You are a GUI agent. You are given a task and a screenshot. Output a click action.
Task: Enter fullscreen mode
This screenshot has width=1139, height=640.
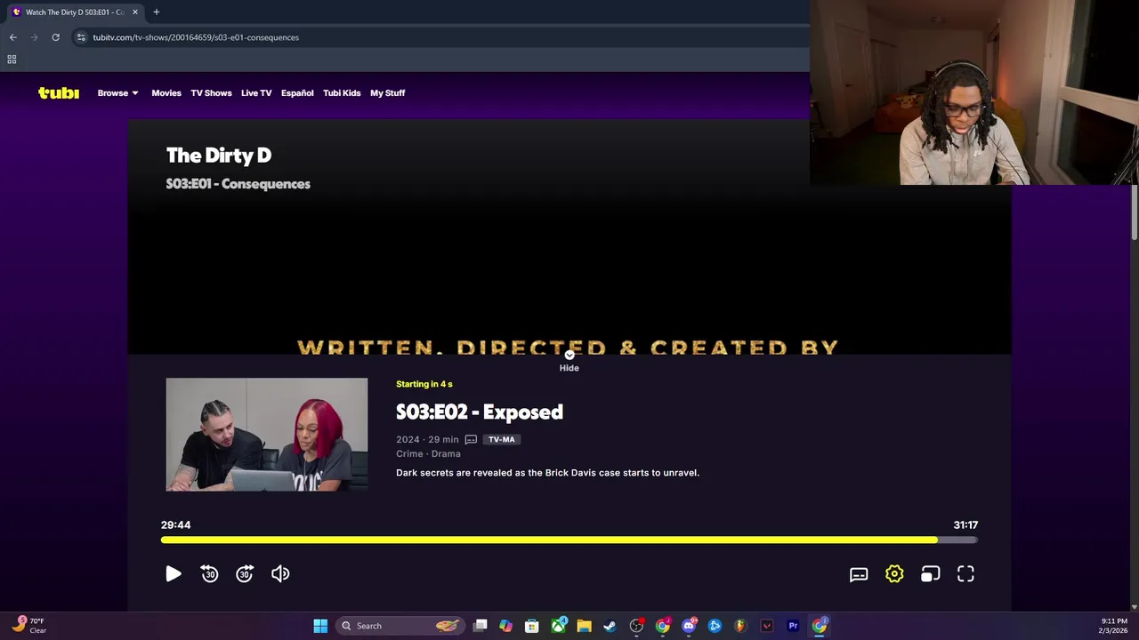click(965, 574)
